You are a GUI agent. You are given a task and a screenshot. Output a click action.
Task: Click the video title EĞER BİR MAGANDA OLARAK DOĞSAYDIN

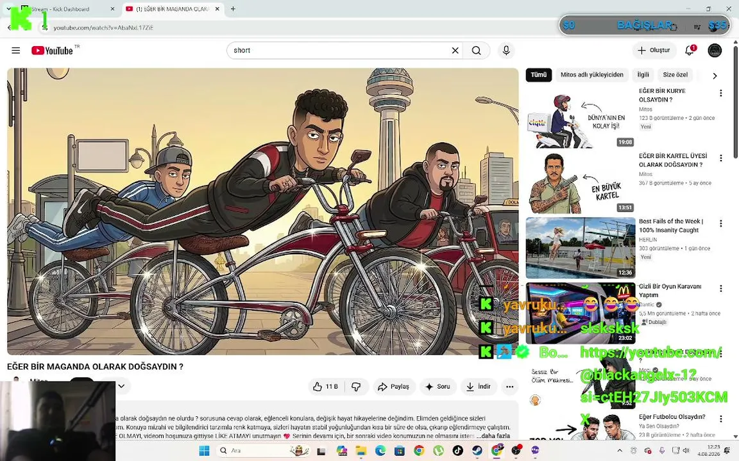click(95, 366)
